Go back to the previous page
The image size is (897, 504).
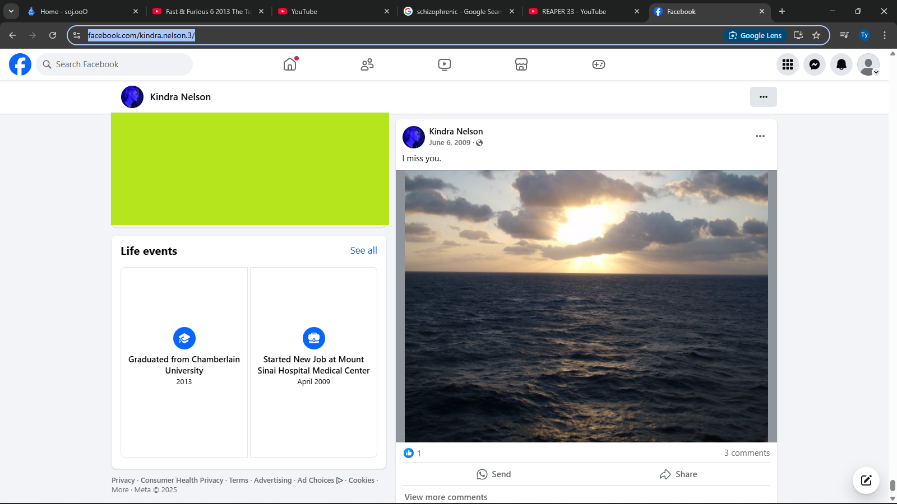12,35
